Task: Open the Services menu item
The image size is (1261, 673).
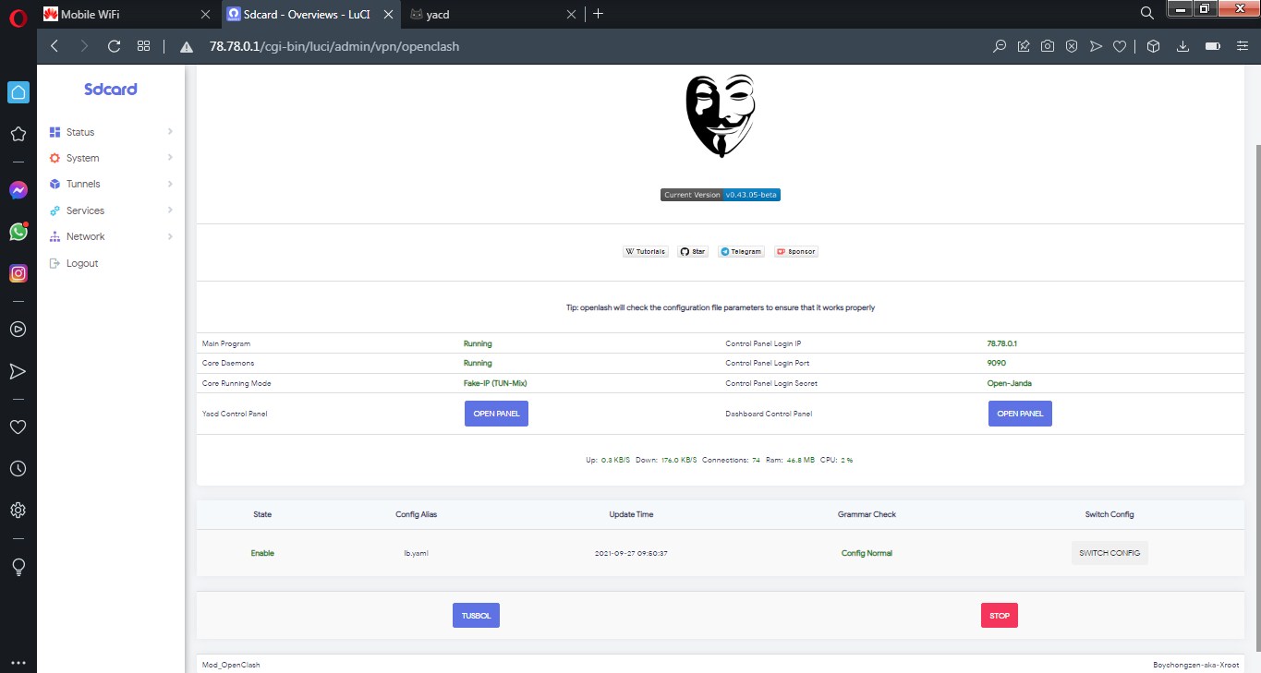Action: tap(85, 210)
